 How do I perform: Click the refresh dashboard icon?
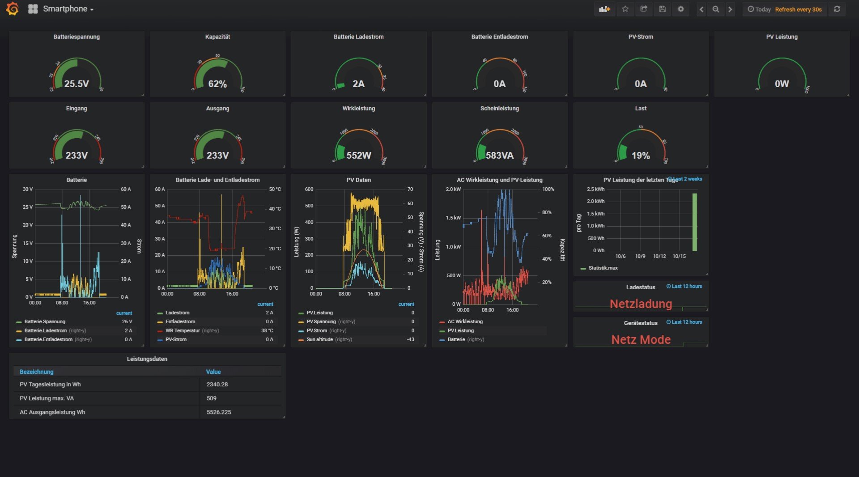click(837, 9)
